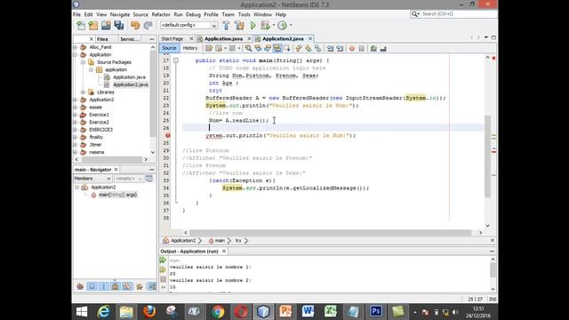Click the Search field in top right

point(453,14)
